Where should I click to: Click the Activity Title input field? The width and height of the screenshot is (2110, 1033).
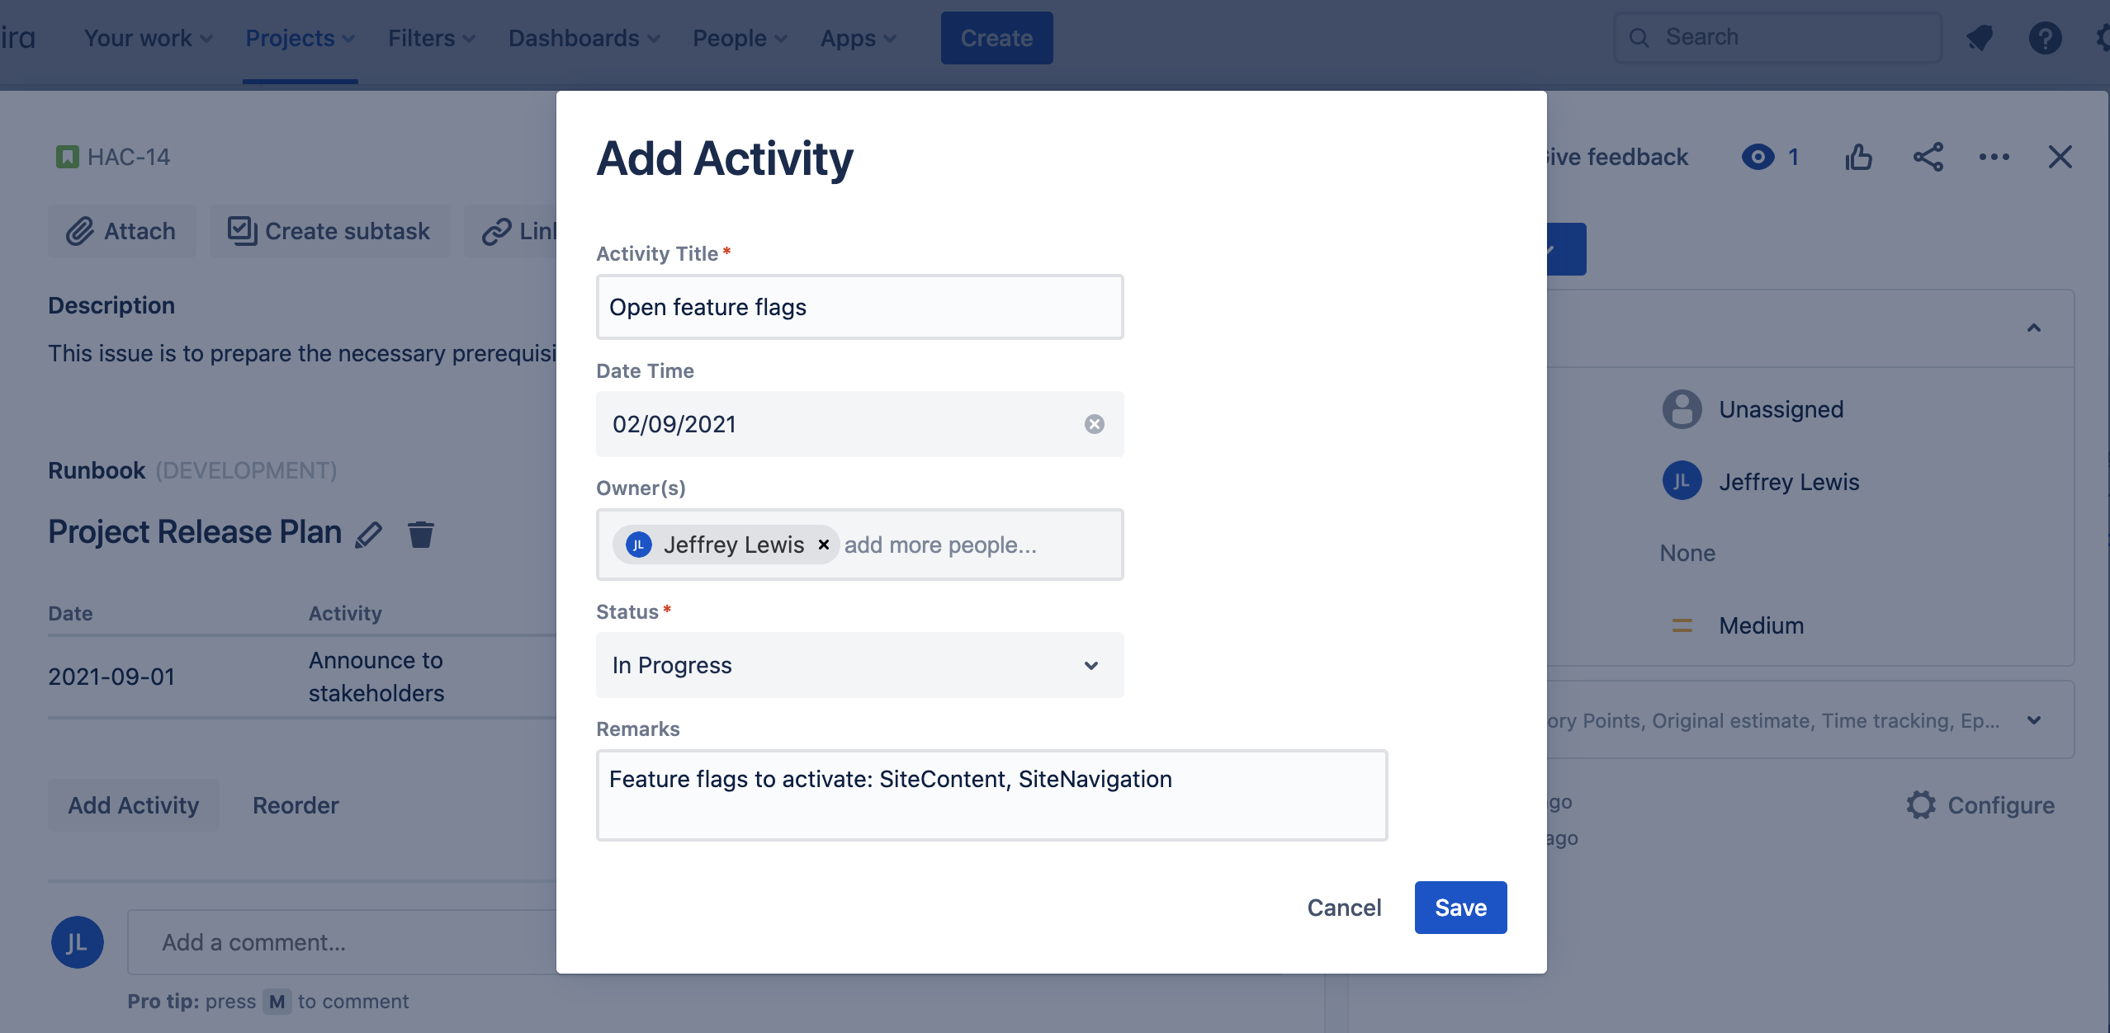(859, 307)
